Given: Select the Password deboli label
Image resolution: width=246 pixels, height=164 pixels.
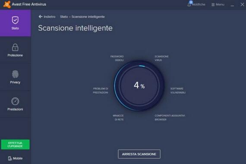Looking at the screenshot, I should click(117, 58).
